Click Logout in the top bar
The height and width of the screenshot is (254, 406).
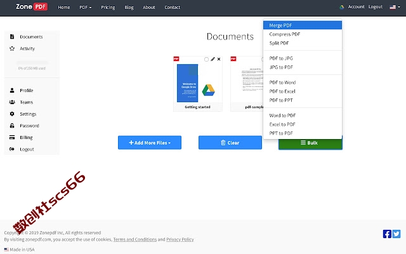click(376, 7)
